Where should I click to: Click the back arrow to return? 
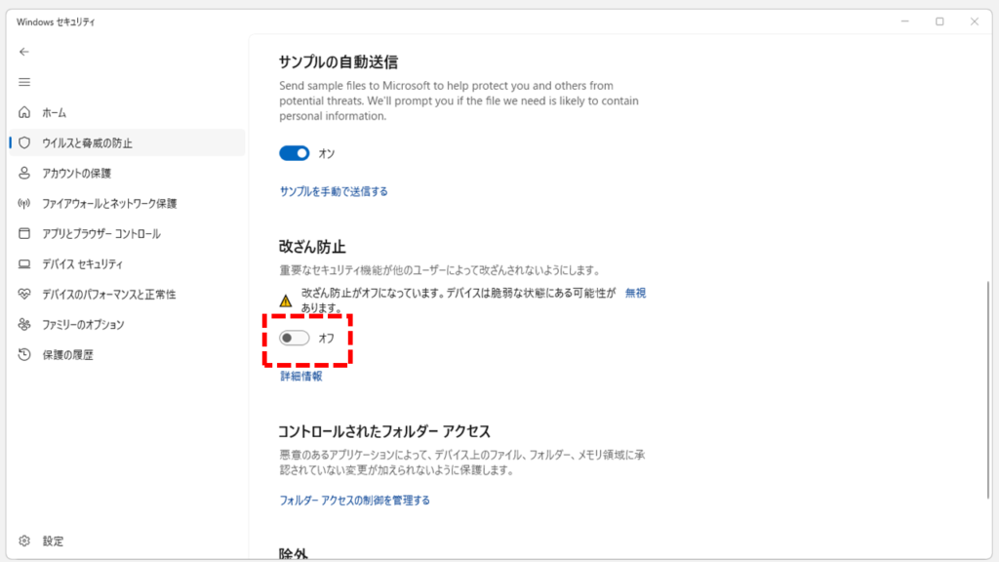coord(23,52)
